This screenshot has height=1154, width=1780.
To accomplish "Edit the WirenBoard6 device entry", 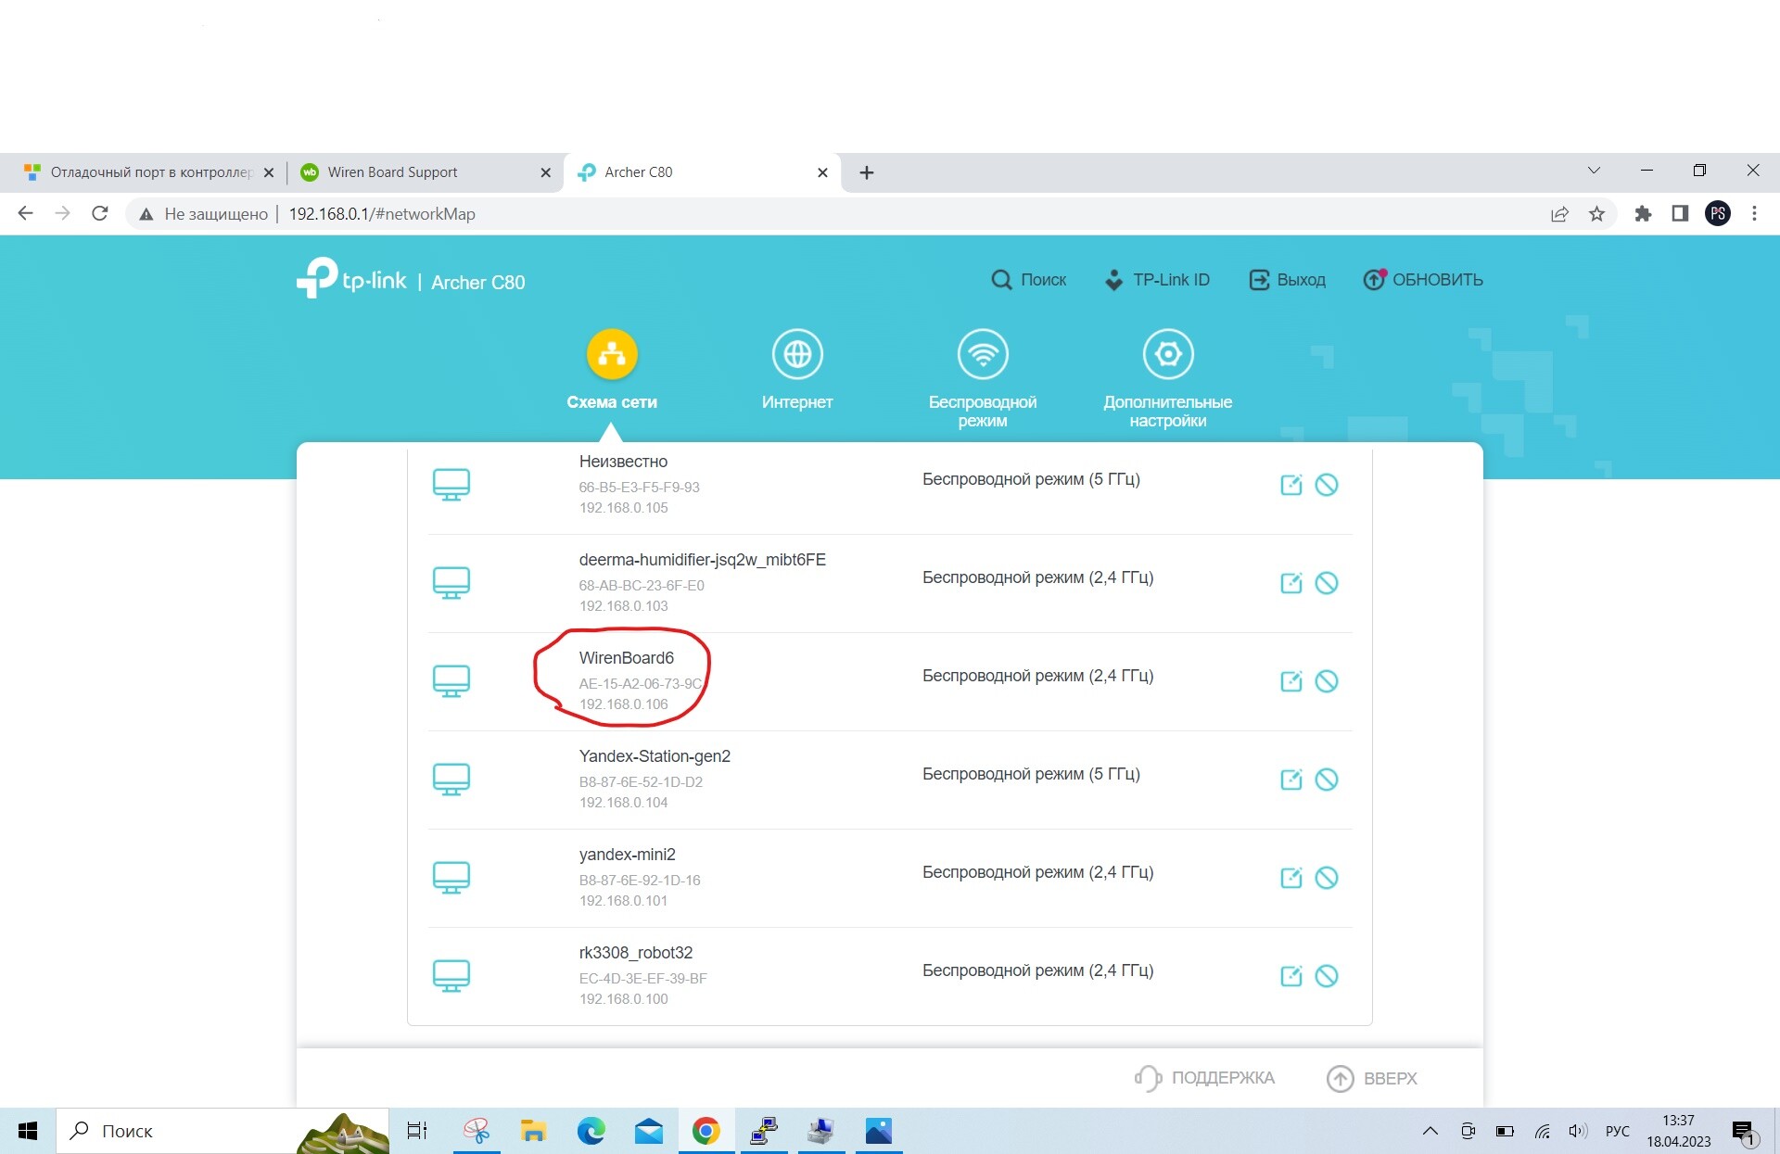I will [x=1291, y=681].
